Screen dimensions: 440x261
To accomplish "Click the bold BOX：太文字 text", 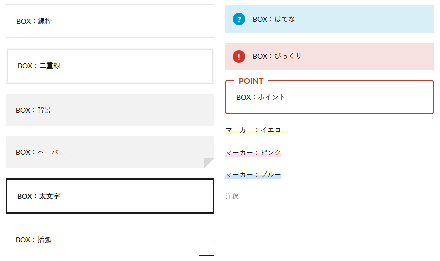I will (x=38, y=196).
